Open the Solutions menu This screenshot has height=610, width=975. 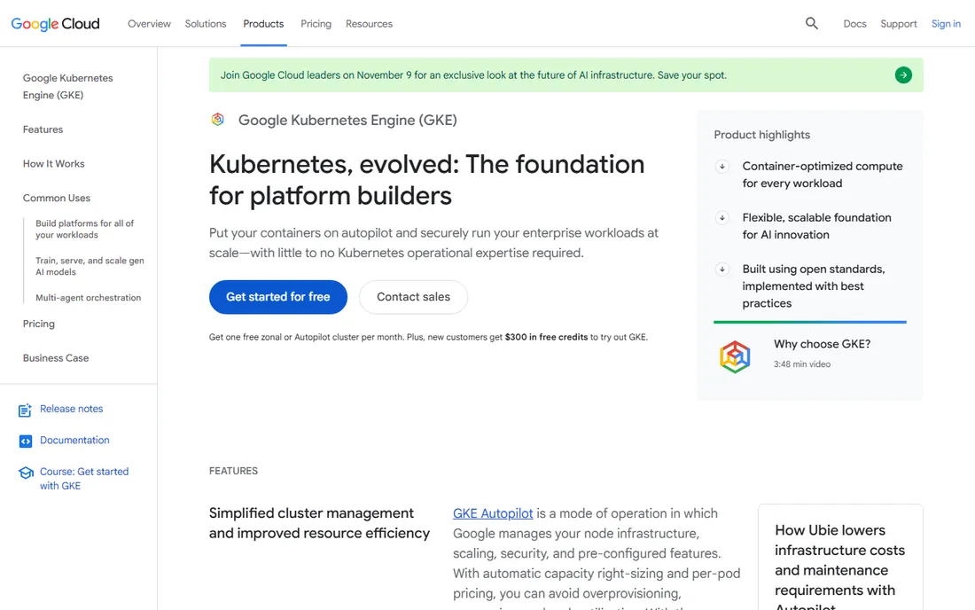point(206,24)
